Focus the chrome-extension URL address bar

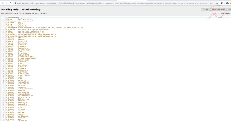(122, 3)
